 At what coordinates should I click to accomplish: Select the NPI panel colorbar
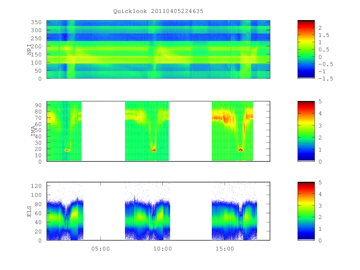306,49
